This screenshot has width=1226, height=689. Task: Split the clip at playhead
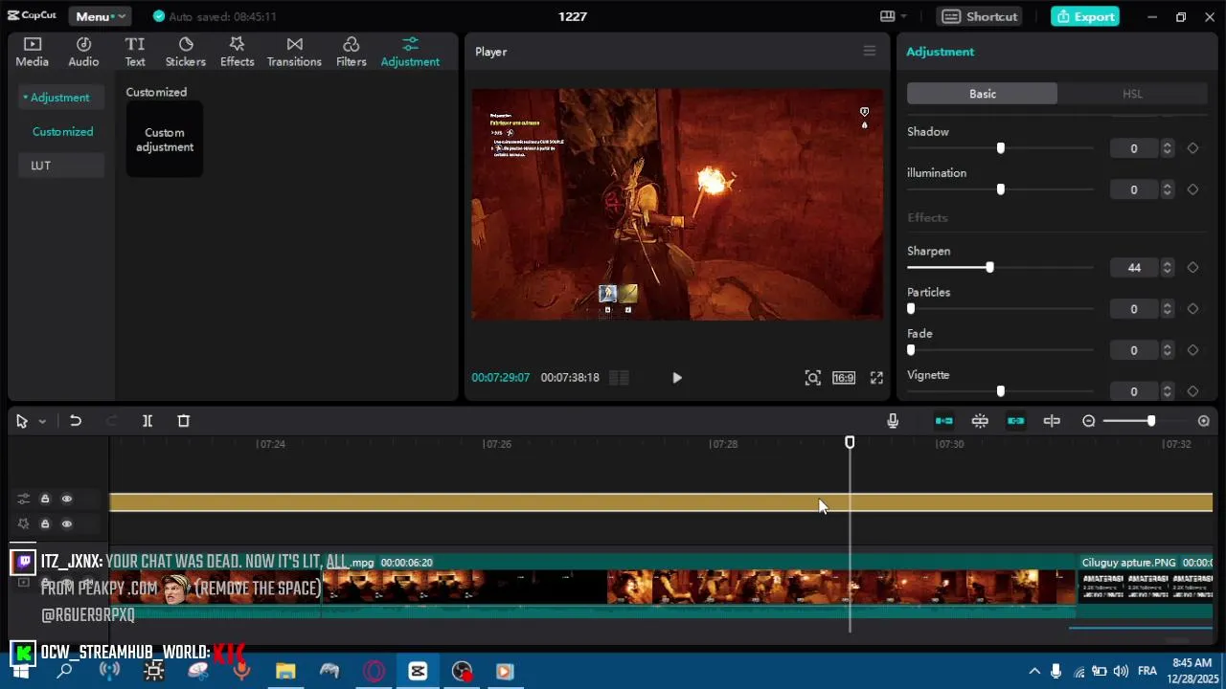point(148,421)
